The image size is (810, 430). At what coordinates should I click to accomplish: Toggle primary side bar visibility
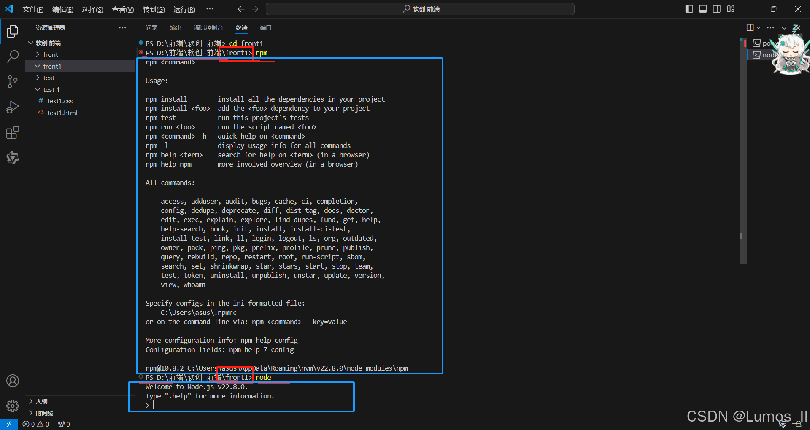click(x=689, y=9)
